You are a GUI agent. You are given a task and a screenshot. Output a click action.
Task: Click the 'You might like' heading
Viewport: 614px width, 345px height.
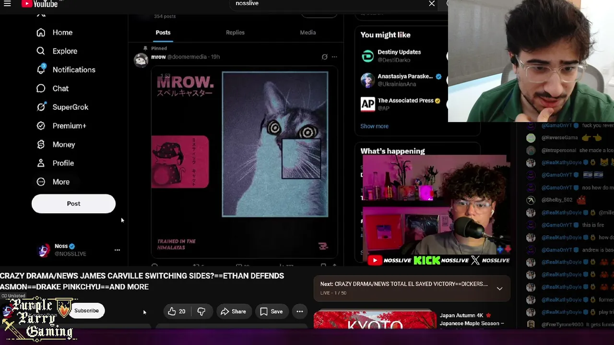(x=385, y=35)
